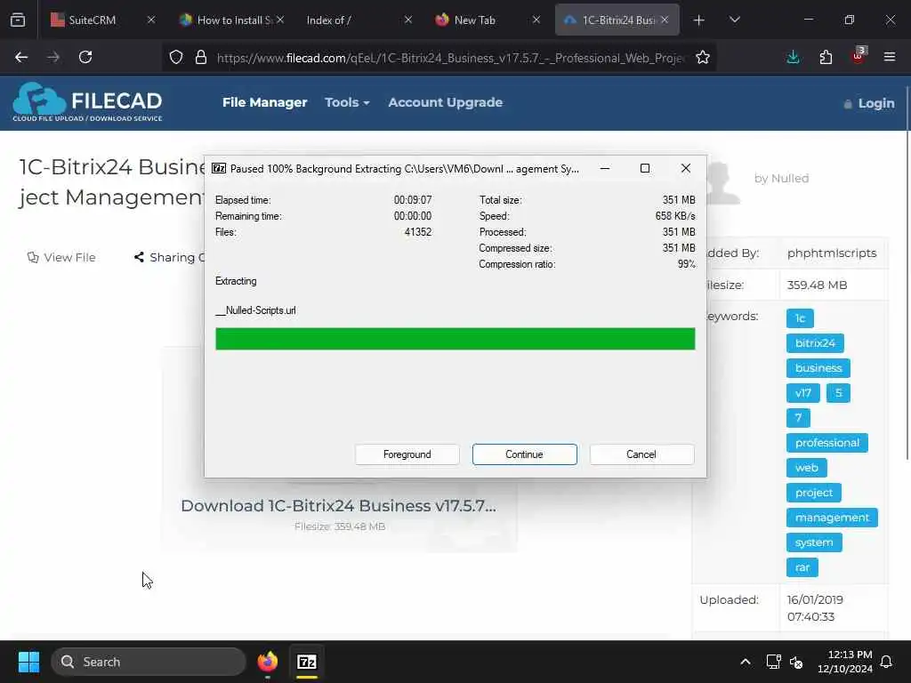The height and width of the screenshot is (683, 911).
Task: Open the extensions puzzle icon
Action: coord(826,57)
